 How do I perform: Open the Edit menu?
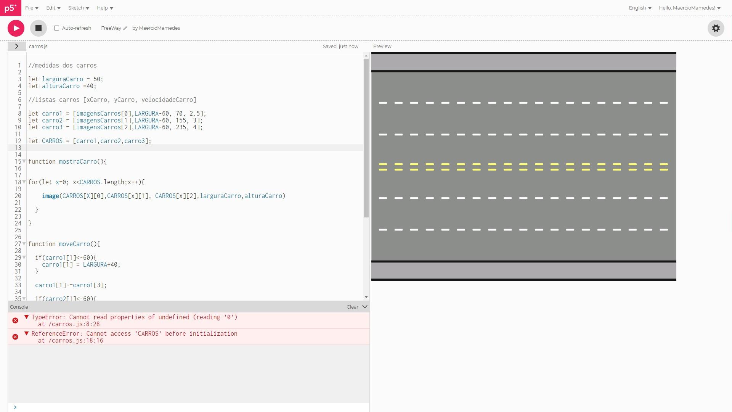tap(50, 8)
